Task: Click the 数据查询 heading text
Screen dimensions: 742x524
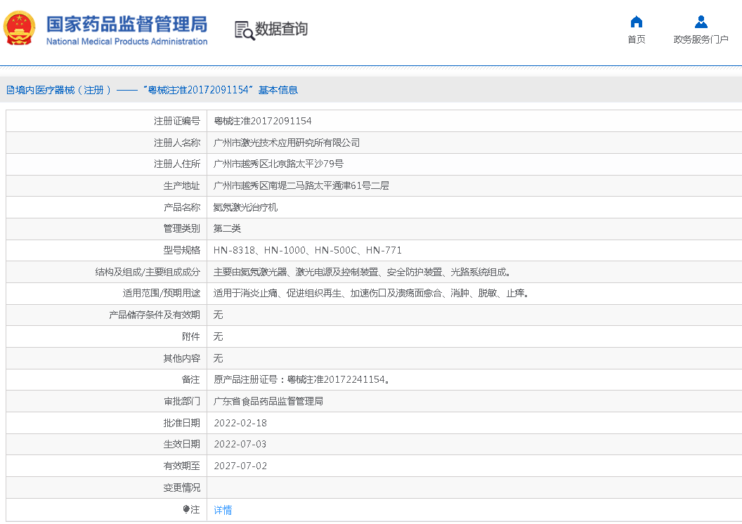Action: [x=281, y=30]
